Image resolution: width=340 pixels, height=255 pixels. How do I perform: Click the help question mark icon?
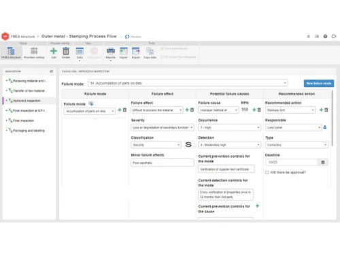(325, 36)
